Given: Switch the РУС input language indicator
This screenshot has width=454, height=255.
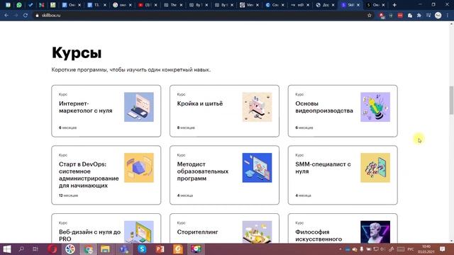Looking at the screenshot, I should 411,249.
